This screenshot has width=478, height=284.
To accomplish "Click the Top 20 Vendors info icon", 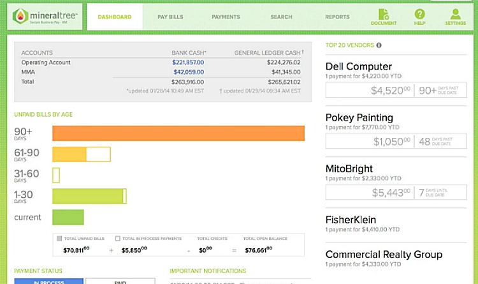I will pyautogui.click(x=379, y=45).
